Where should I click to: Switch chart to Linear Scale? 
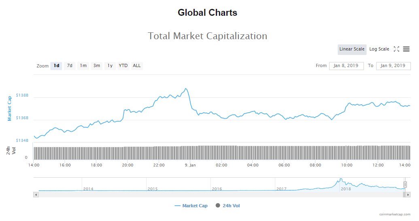point(352,49)
